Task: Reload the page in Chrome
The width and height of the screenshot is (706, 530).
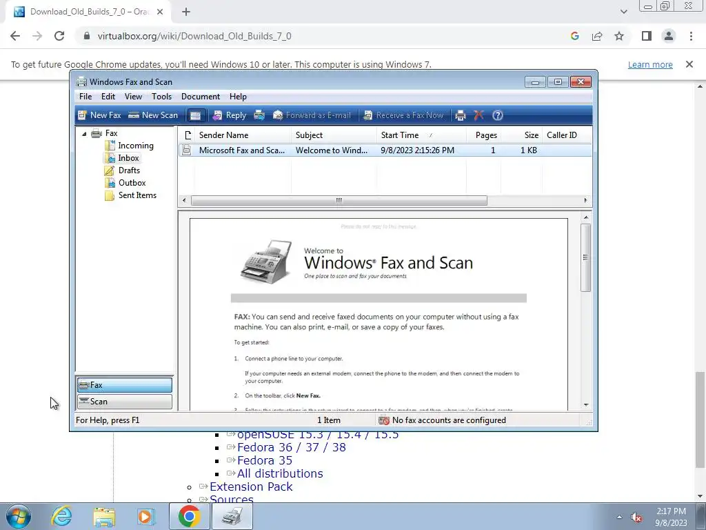Action: pos(59,36)
